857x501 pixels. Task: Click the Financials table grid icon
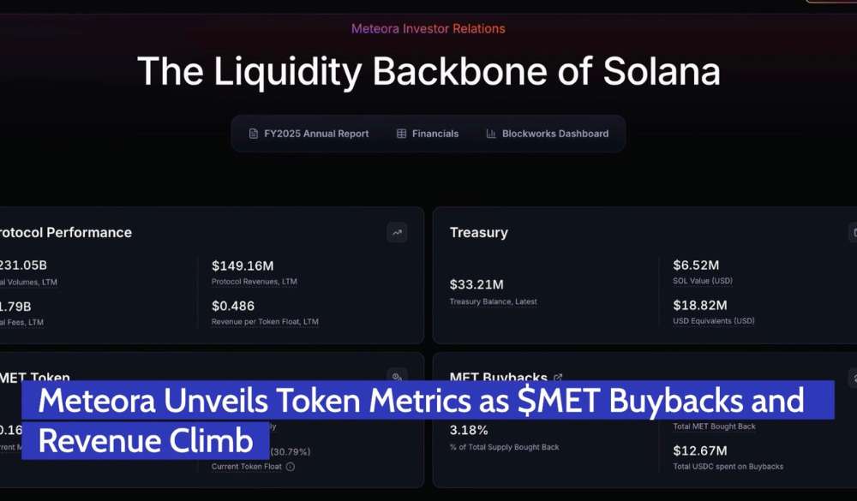coord(401,134)
